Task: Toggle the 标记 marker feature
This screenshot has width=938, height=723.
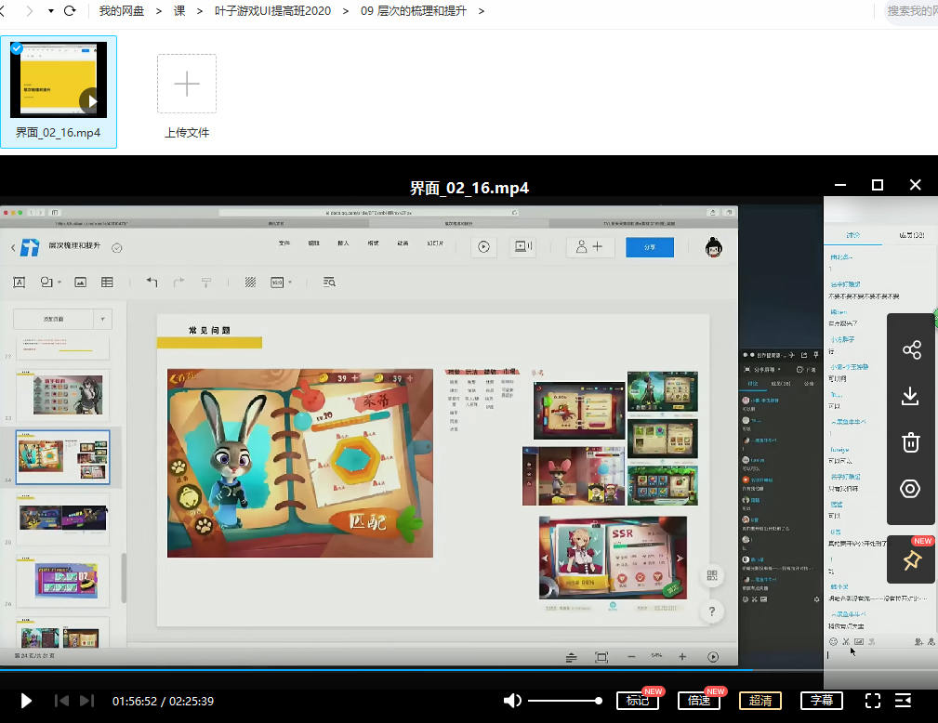Action: 638,701
